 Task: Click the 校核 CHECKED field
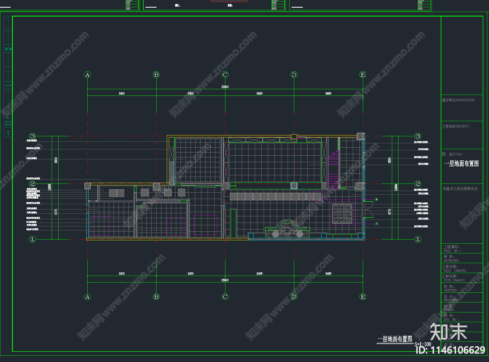[x=462, y=288]
